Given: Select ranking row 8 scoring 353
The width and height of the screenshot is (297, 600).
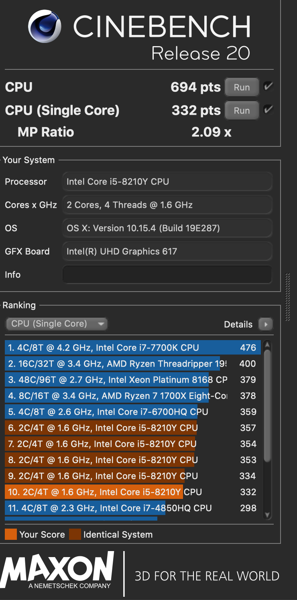Looking at the screenshot, I should tap(133, 460).
